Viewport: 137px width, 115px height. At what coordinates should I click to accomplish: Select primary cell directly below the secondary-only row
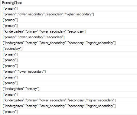pyautogui.click(x=69, y=54)
